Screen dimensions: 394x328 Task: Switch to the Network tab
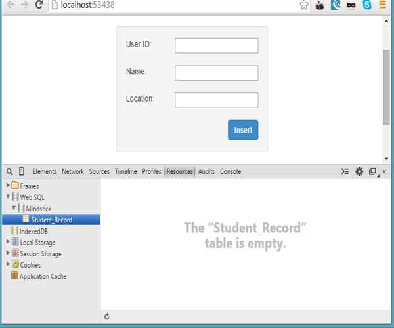tap(72, 172)
